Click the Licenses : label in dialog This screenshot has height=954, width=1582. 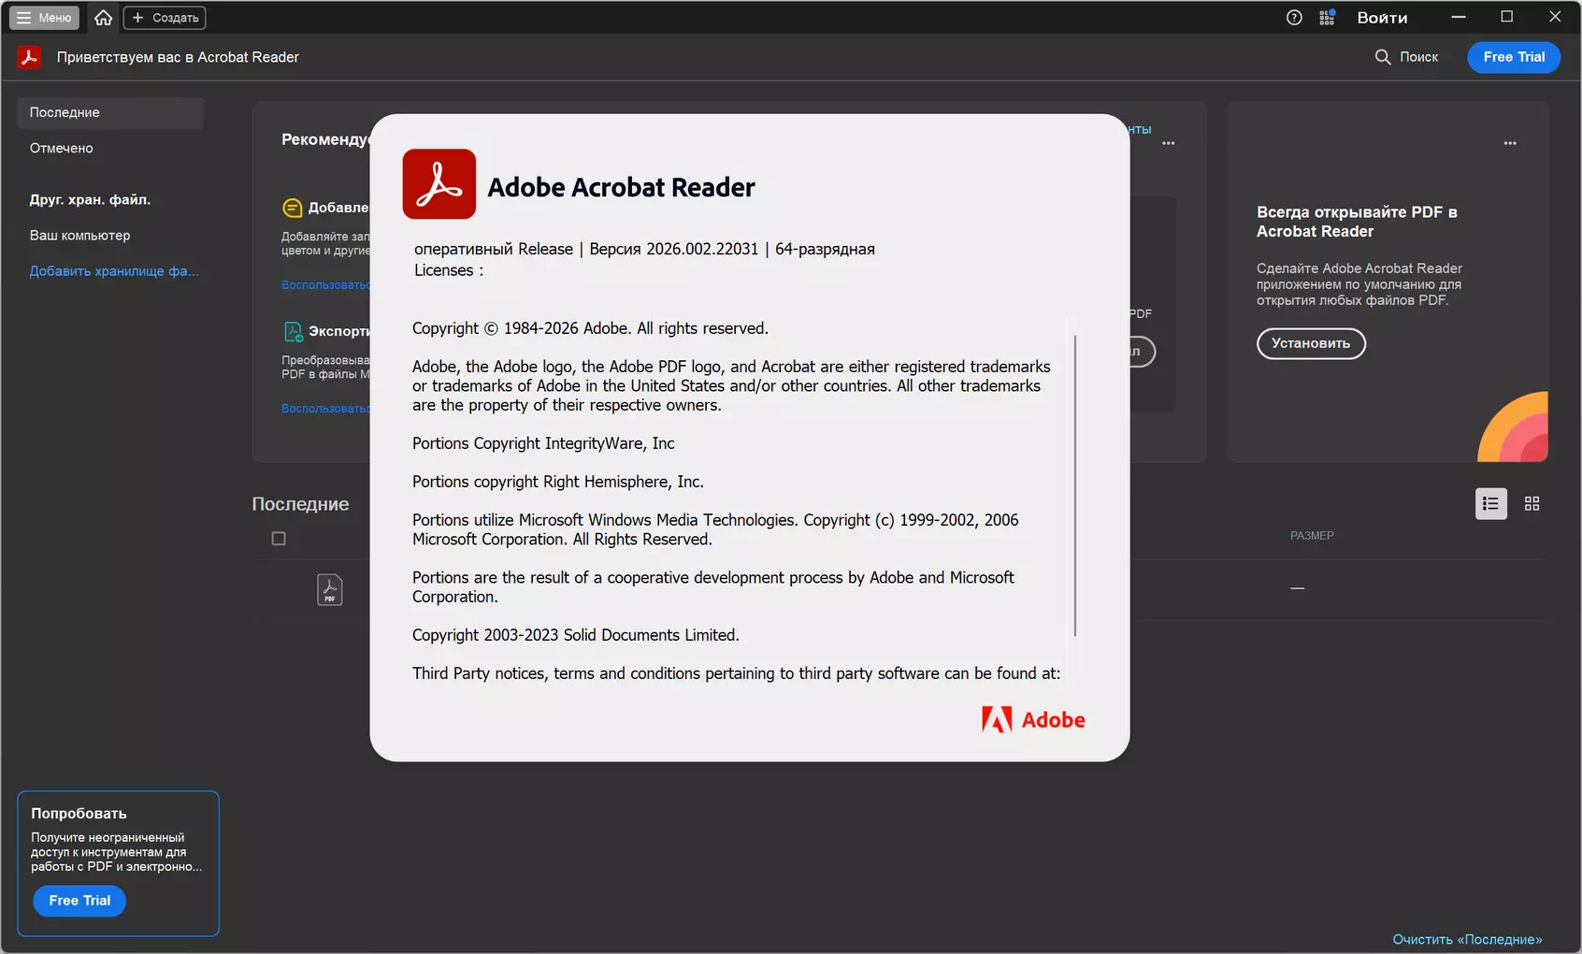(449, 270)
